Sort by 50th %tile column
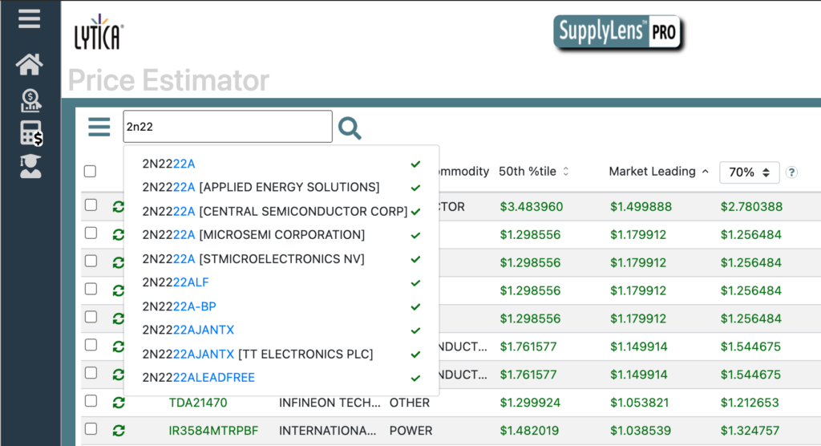821x446 pixels. pyautogui.click(x=533, y=172)
